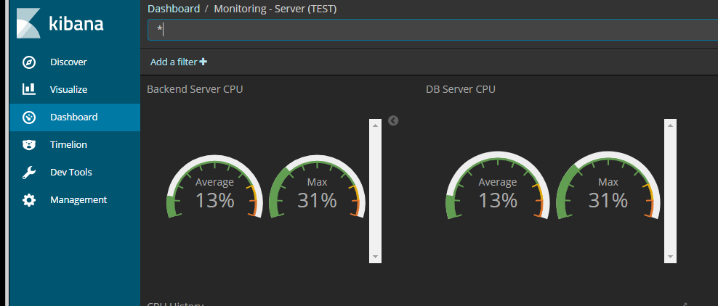The image size is (718, 306).
Task: Click the Dev Tools wrench icon
Action: (x=29, y=173)
